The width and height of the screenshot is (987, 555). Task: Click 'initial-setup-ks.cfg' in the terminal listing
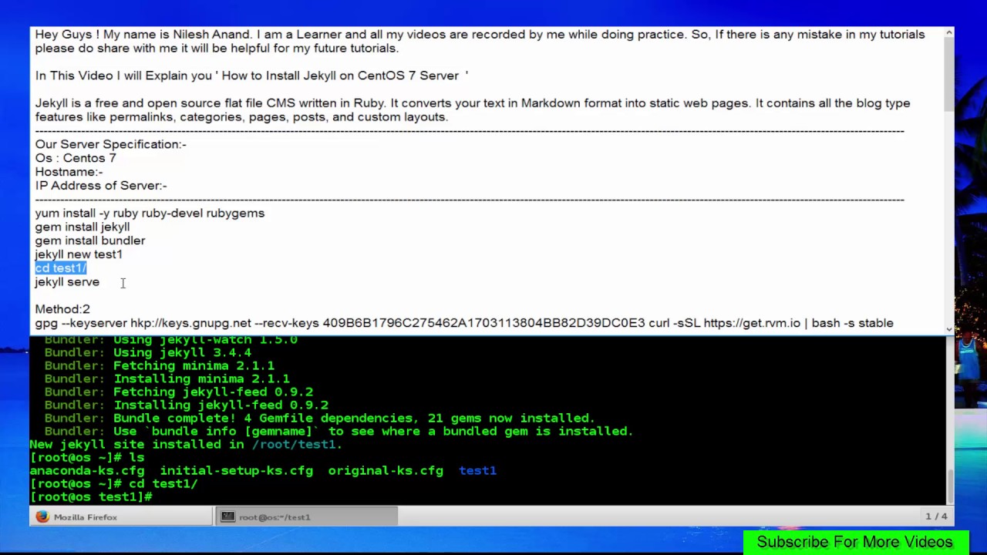coord(237,470)
